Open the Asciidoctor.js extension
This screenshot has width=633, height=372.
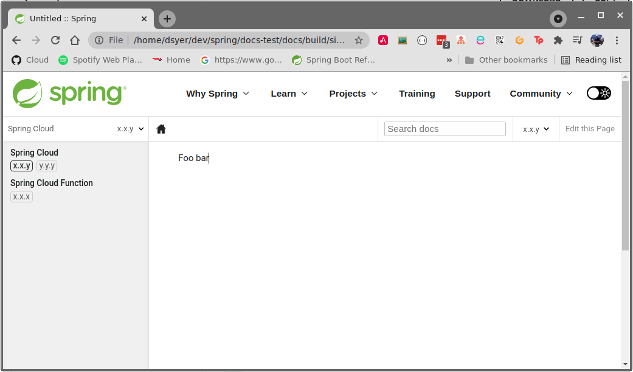coord(383,40)
